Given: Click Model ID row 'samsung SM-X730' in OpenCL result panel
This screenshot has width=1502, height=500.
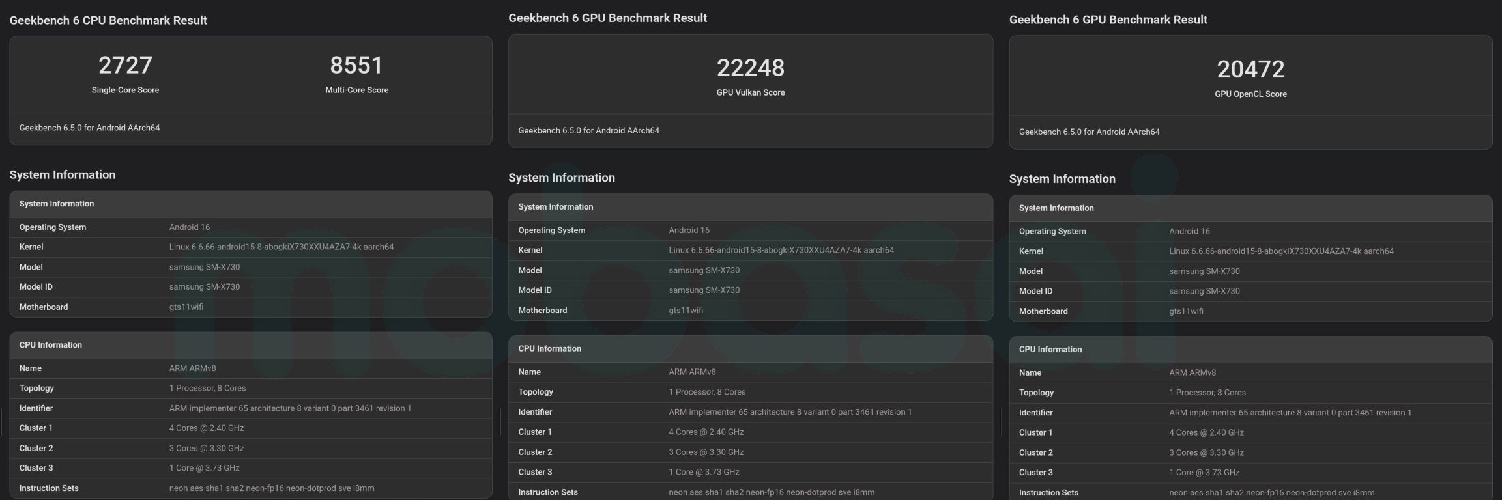Looking at the screenshot, I should point(1204,291).
